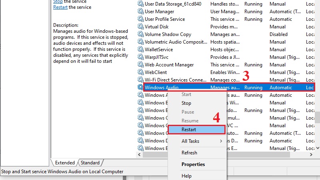Image resolution: width=320 pixels, height=180 pixels.
Task: Click the gear icon beside WarpJITSvc
Action: point(140,57)
